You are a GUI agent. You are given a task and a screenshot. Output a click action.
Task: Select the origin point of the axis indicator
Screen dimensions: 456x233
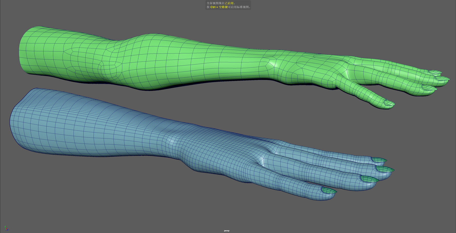pos(5,230)
